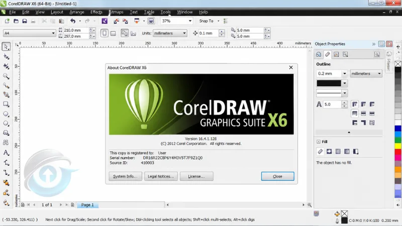Open outline width 0.2 mm dropdown
Screen dimensions: 402x226
point(345,74)
